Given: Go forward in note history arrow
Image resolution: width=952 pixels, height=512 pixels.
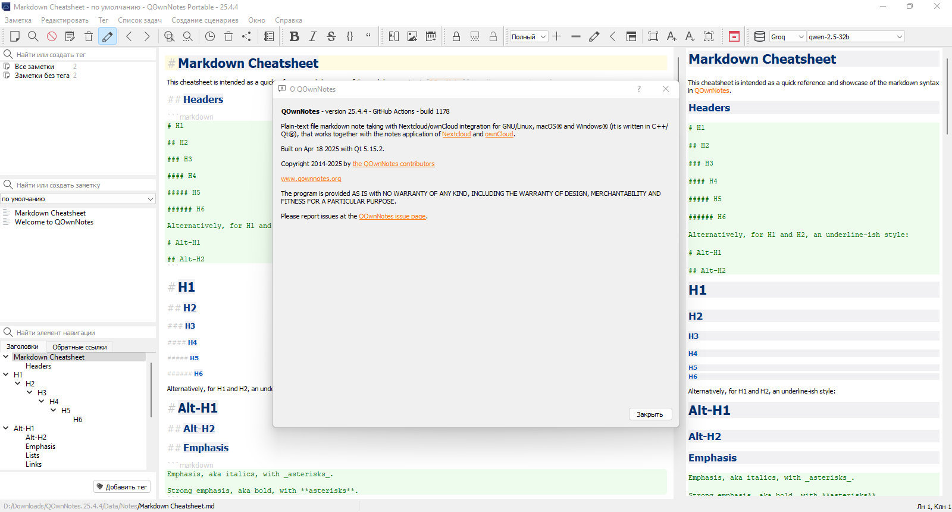Looking at the screenshot, I should (x=147, y=36).
